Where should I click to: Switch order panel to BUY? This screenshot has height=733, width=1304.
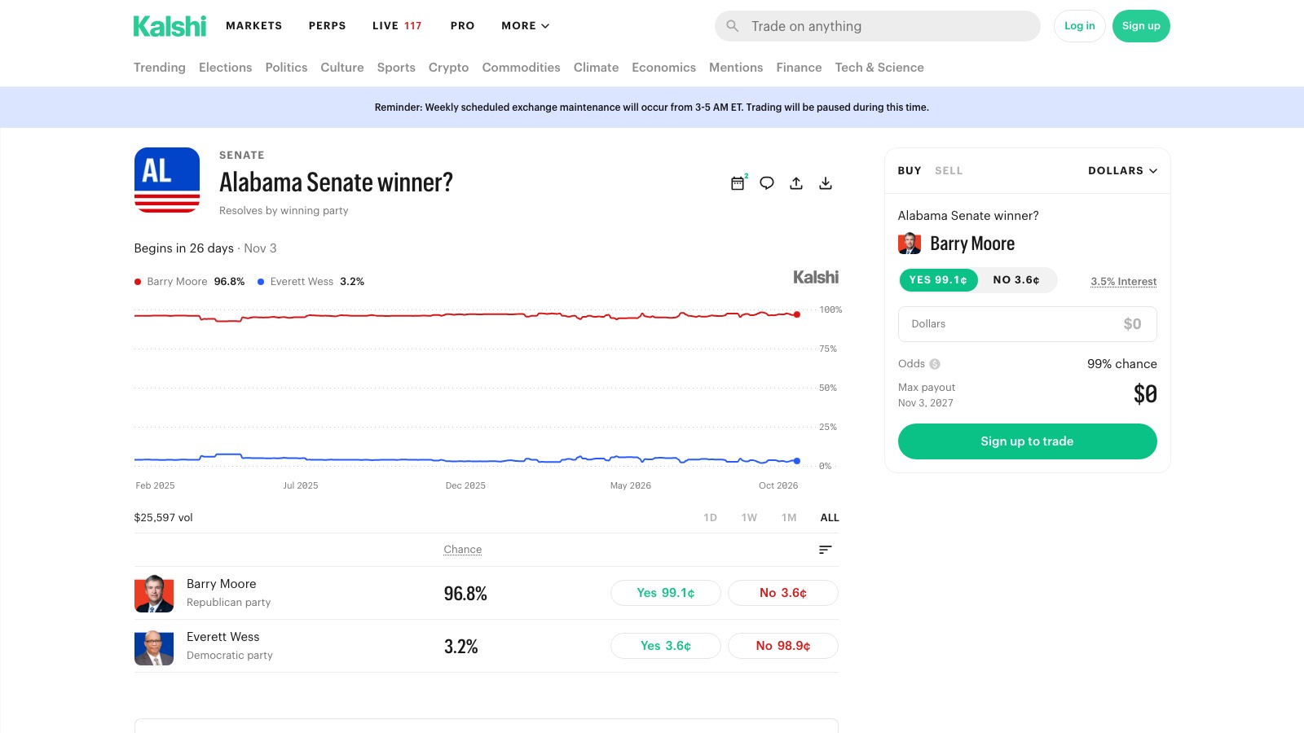[x=910, y=171]
